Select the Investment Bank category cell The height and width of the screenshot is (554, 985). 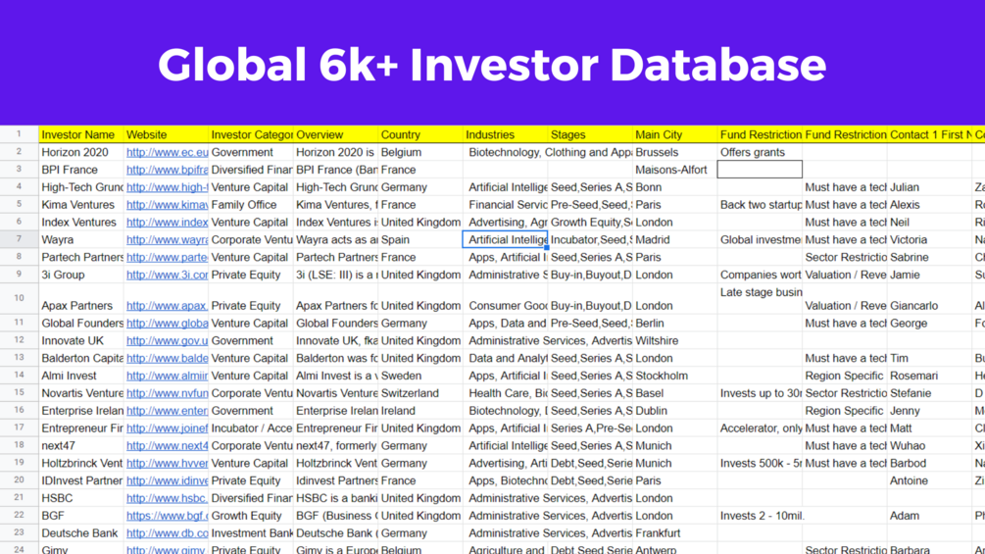[251, 533]
